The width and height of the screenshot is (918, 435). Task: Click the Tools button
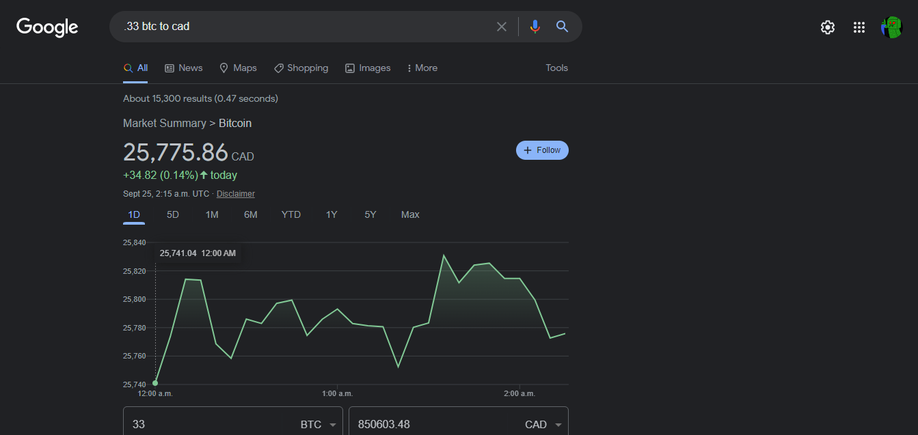pyautogui.click(x=556, y=68)
